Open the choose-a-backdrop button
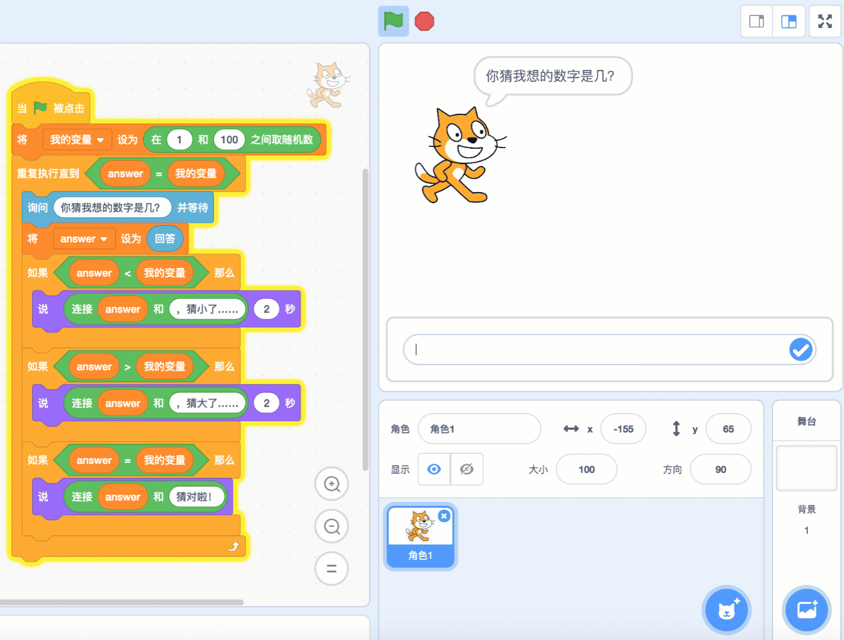This screenshot has width=844, height=640. point(807,610)
